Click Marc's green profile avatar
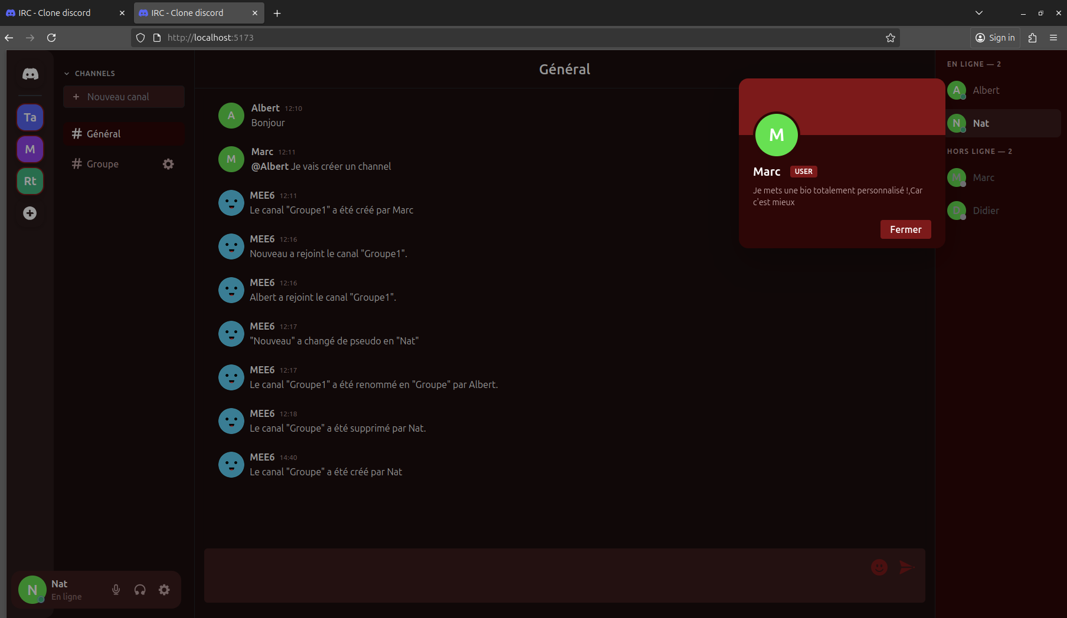The image size is (1067, 618). click(x=776, y=135)
